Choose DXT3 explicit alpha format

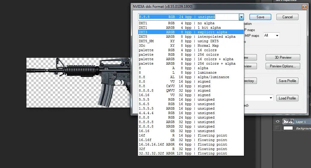[191, 32]
